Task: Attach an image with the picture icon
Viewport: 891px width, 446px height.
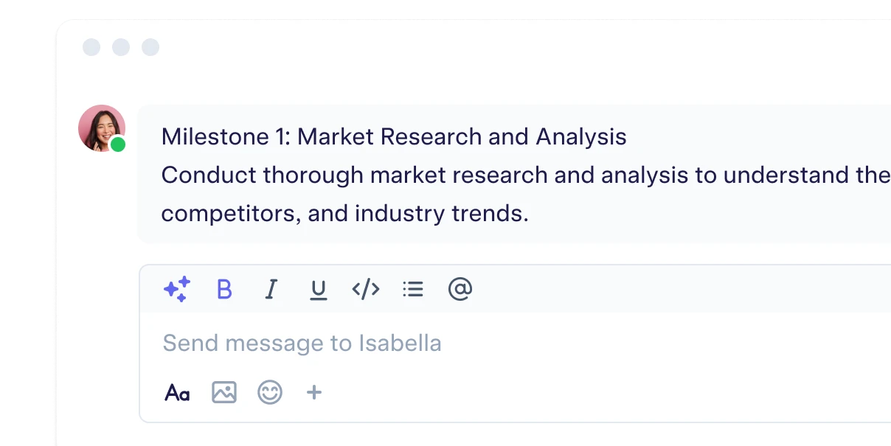Action: click(x=224, y=392)
